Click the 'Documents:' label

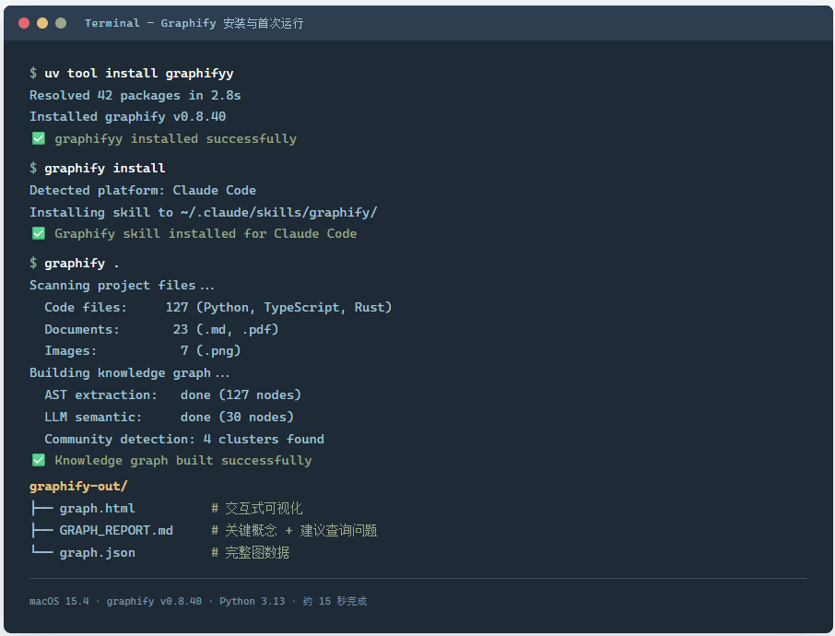point(82,330)
